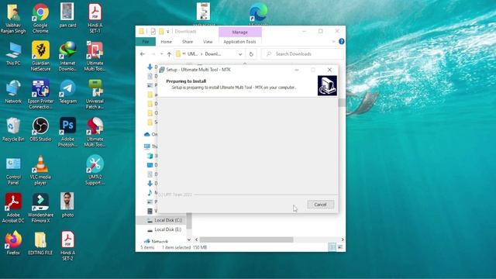Open recent locations dropdown arrow
The width and height of the screenshot is (496, 279).
point(162,54)
